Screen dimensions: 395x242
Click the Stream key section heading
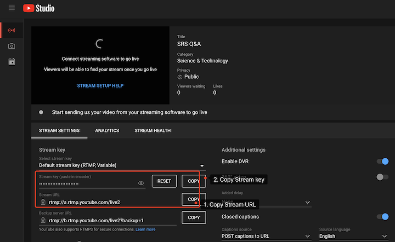(52, 150)
